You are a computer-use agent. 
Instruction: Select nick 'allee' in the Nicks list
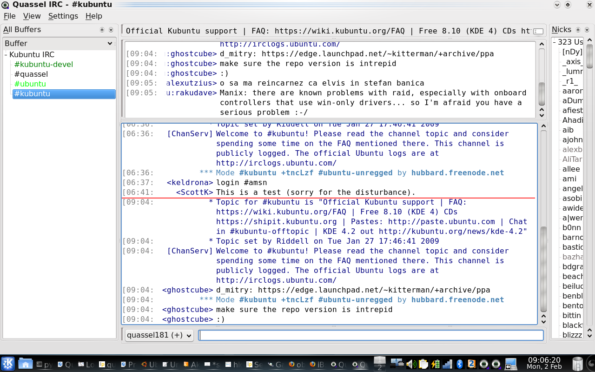pos(571,169)
